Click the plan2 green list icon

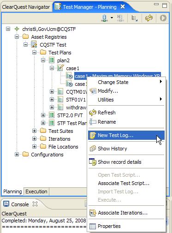coord(52,60)
